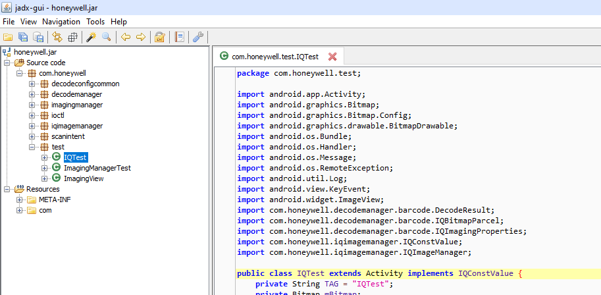Screen dimensions: 601x295
Task: Click the import DecodeResult line
Action: coord(366,210)
